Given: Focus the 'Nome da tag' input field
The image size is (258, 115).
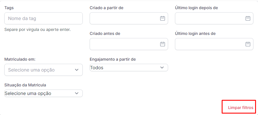Looking at the screenshot, I should (43, 18).
